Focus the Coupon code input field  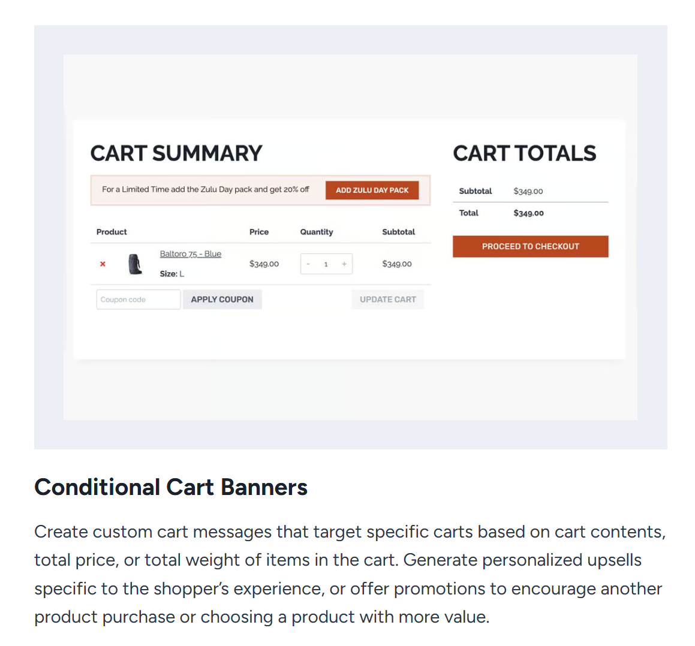click(138, 300)
